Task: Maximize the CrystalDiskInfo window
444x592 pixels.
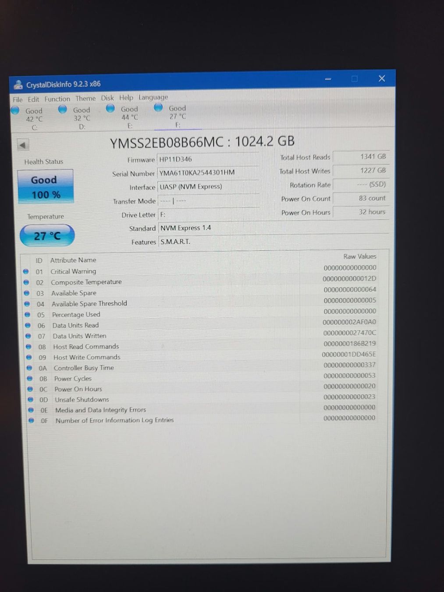Action: 355,78
